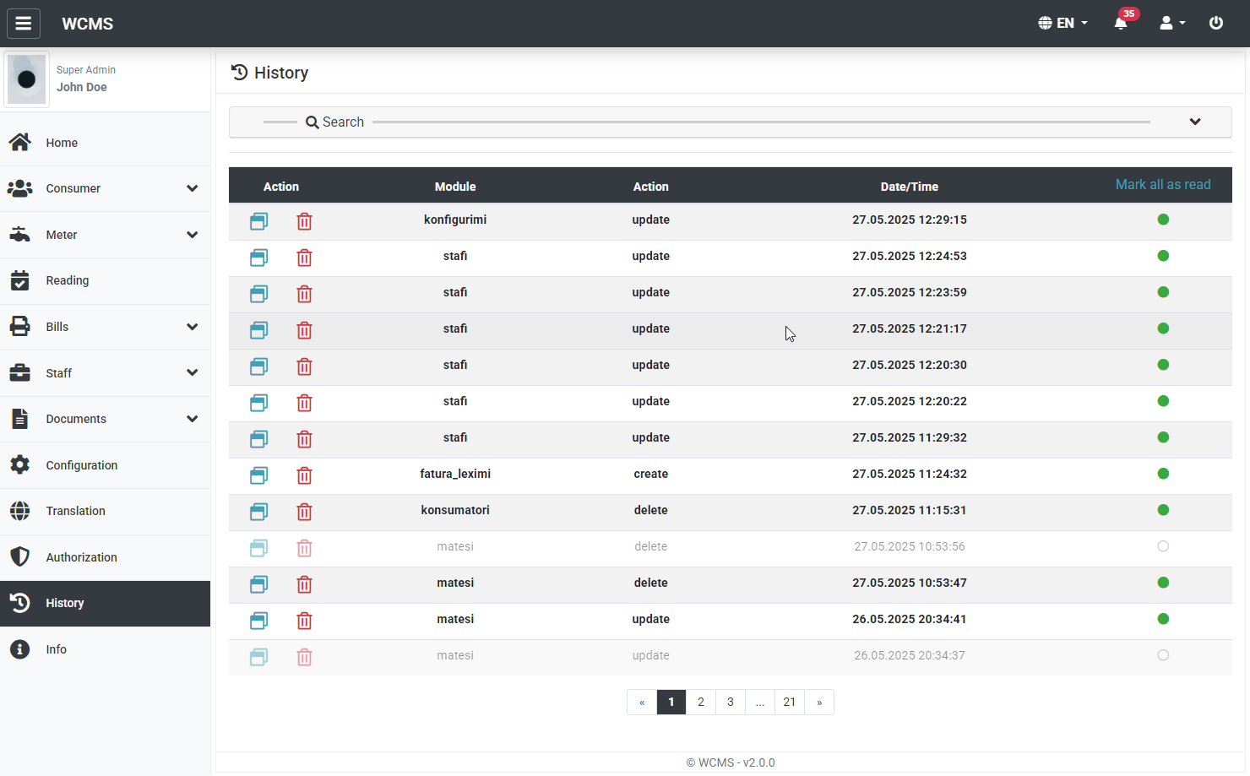
Task: Open the EN language dropdown
Action: [x=1062, y=23]
